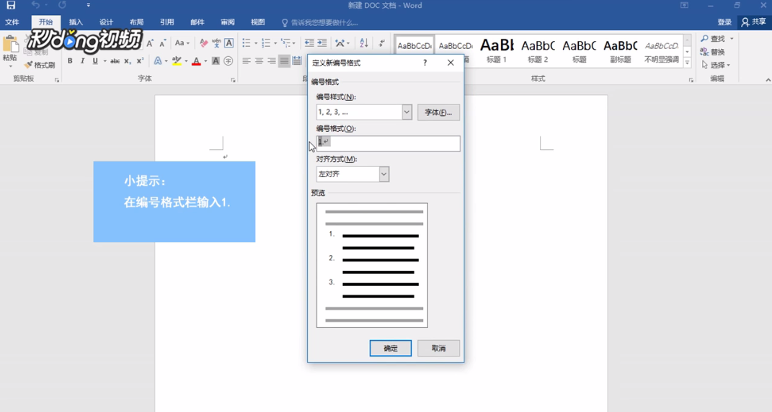Click the Increase Indent icon
Image resolution: width=772 pixels, height=412 pixels.
(x=322, y=43)
